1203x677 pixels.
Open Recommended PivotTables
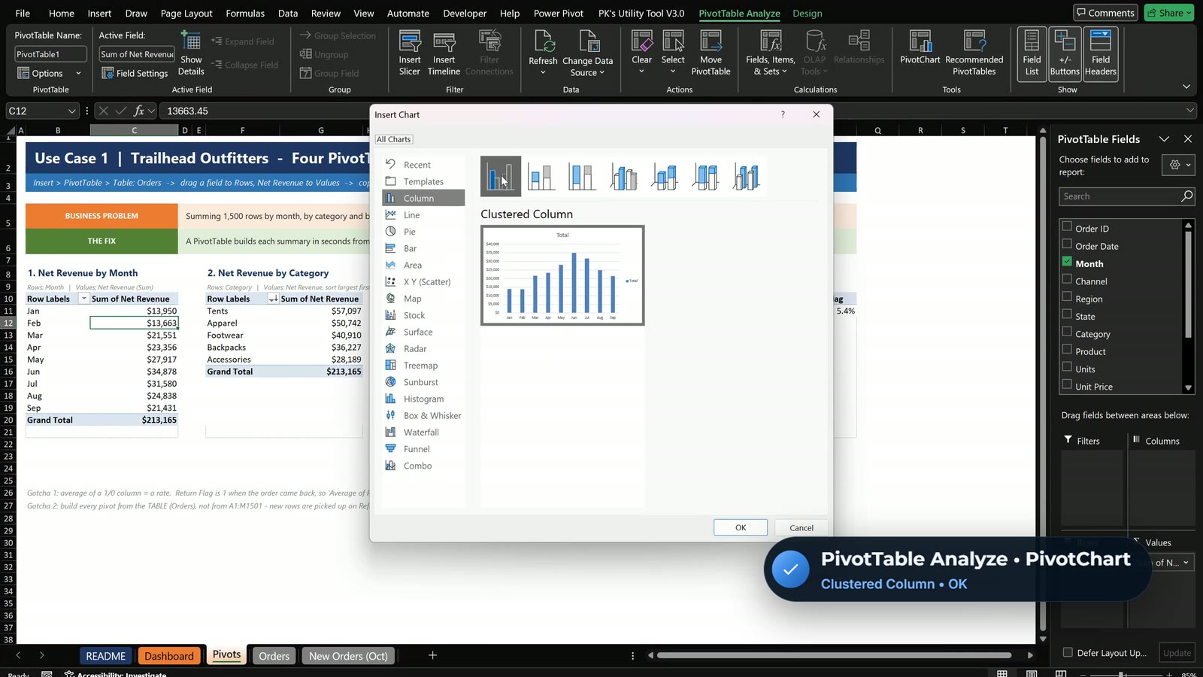974,53
